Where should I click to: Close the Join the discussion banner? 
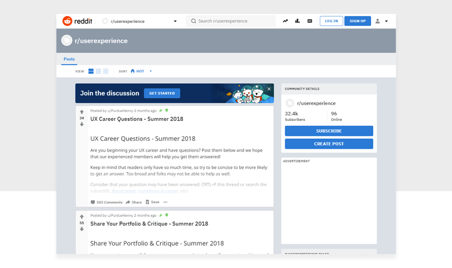[269, 89]
